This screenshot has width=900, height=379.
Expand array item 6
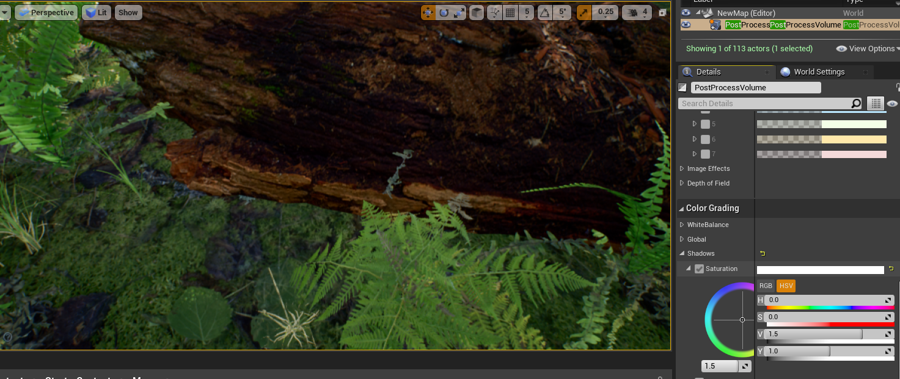coord(695,139)
